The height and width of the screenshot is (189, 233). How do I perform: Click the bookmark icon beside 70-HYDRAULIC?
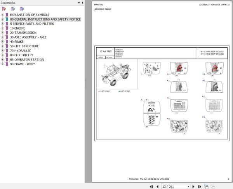click(x=7, y=50)
